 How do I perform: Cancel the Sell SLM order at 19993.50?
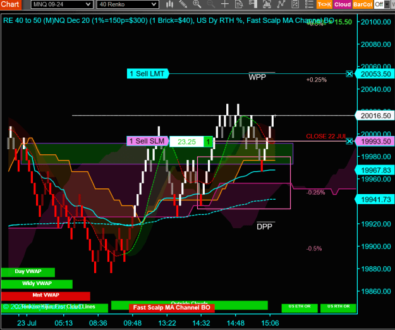point(349,142)
